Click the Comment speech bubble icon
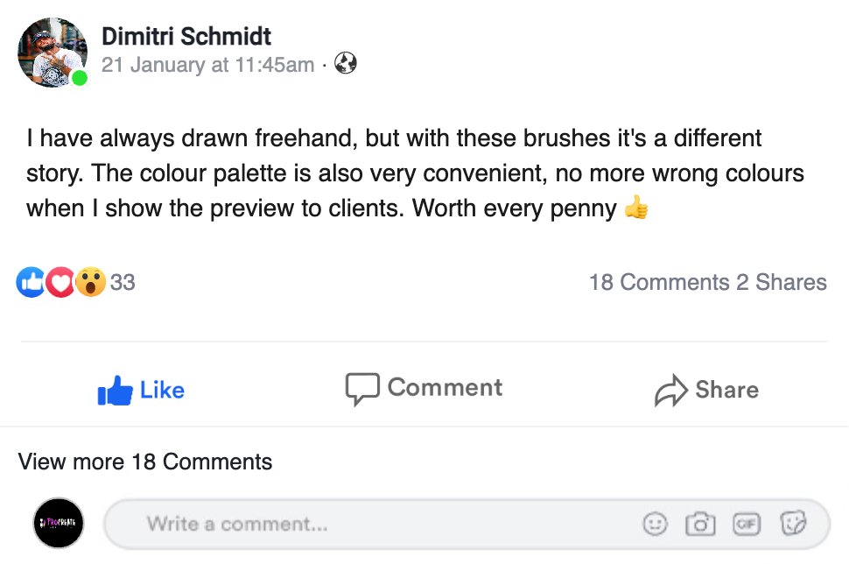The width and height of the screenshot is (849, 564). tap(361, 390)
